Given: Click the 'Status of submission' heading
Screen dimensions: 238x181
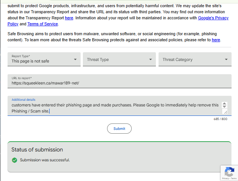Looking at the screenshot, I should click(x=37, y=150).
